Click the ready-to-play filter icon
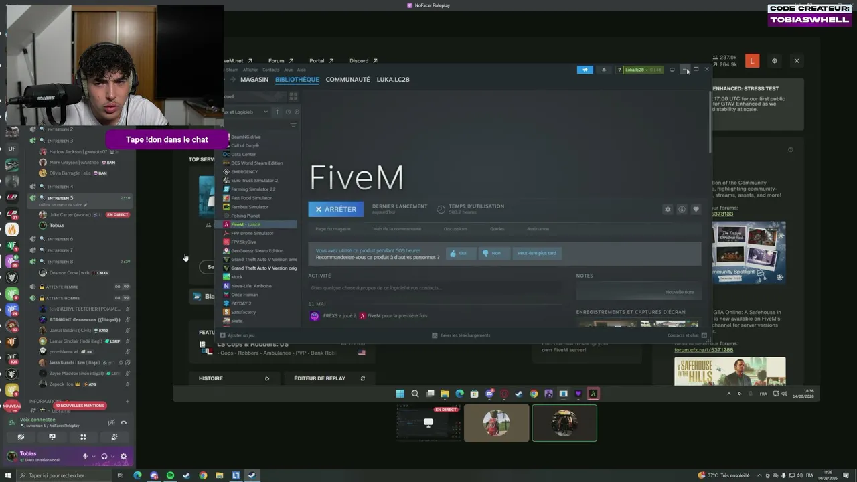Viewport: 857px width, 482px height. coord(297,112)
